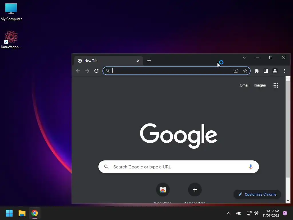Image resolution: width=293 pixels, height=220 pixels.
Task: Open the notification badge in the tray
Action: coord(285,213)
